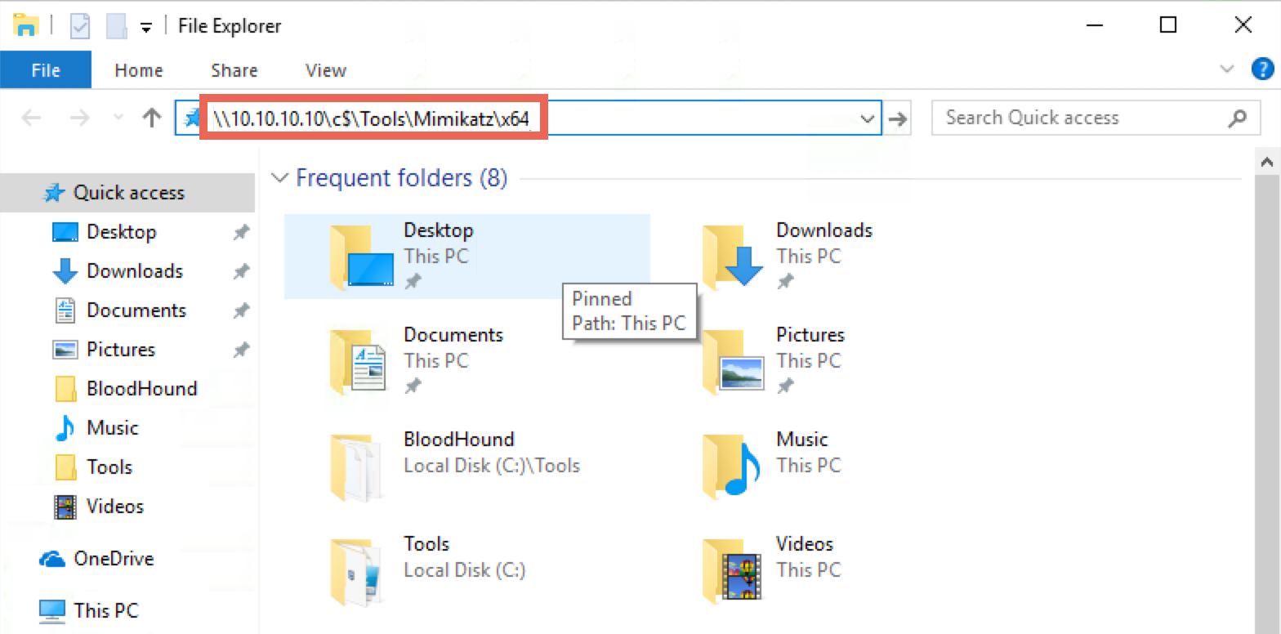Click the Go To arrow beside address bar

[899, 119]
